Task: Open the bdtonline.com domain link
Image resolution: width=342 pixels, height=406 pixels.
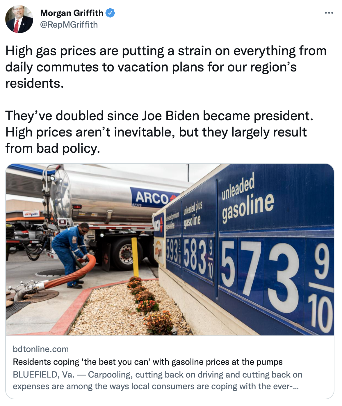Action: click(x=41, y=349)
